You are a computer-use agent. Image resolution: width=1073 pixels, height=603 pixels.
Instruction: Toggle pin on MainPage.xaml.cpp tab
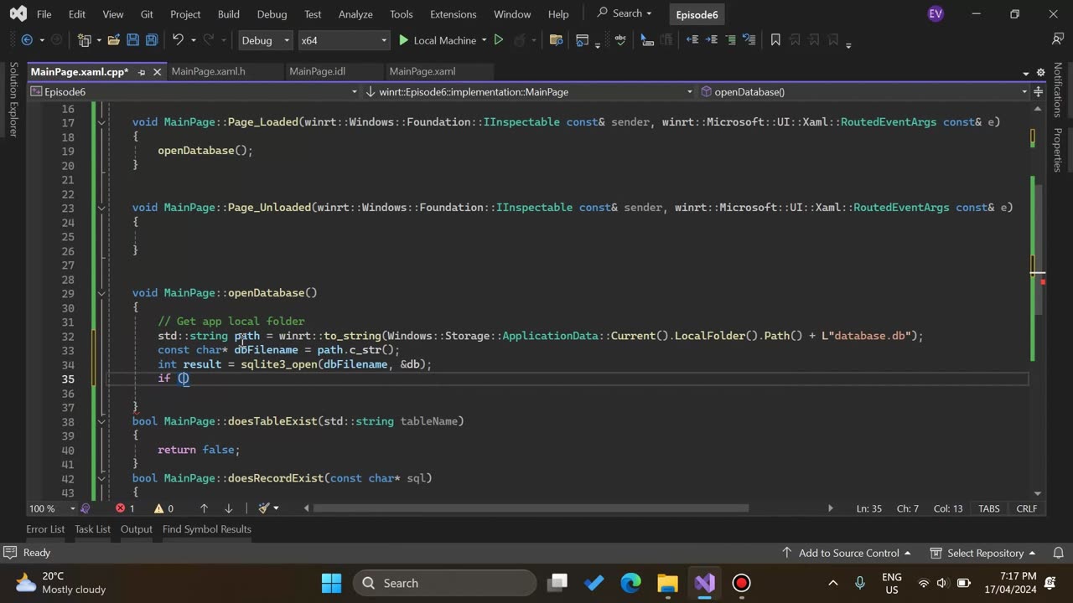coord(141,72)
